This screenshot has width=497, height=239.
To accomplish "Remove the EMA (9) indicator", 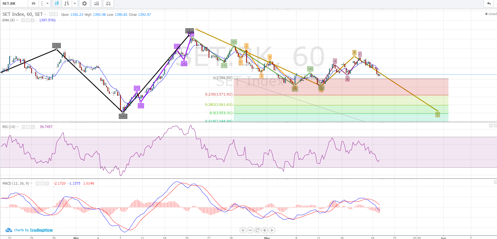I will tap(33, 20).
